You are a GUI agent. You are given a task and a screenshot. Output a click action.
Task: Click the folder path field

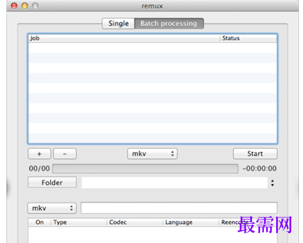coord(174,183)
